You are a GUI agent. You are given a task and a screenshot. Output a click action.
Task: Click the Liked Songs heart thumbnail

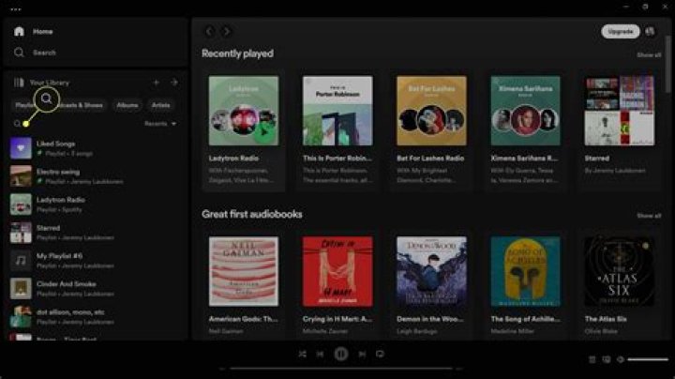click(21, 148)
